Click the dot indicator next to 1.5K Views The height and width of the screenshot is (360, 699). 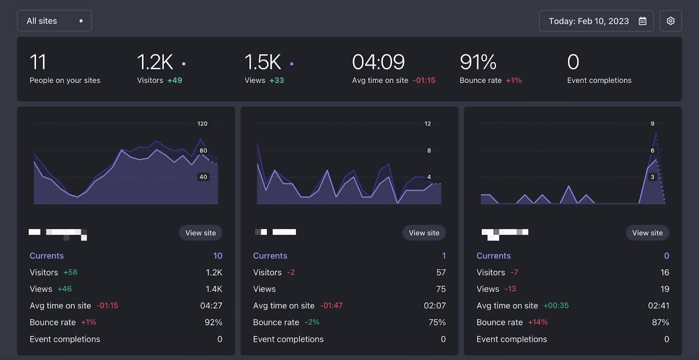[291, 64]
